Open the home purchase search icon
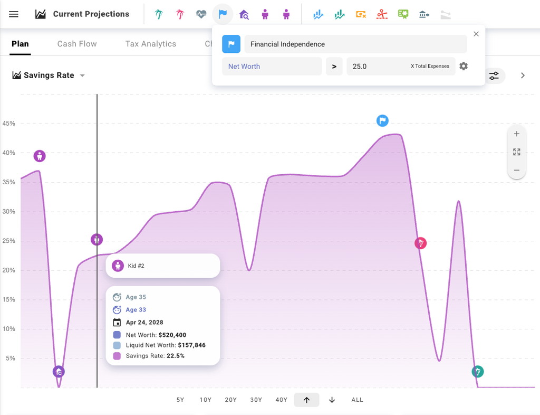 [244, 14]
